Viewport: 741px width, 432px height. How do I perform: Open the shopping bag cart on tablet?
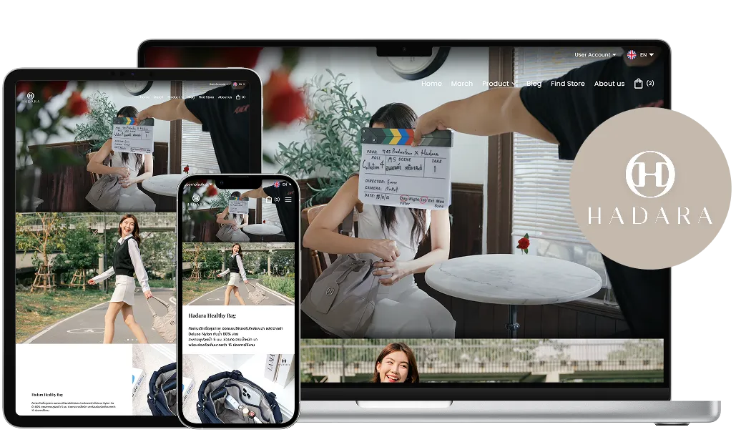(x=240, y=97)
